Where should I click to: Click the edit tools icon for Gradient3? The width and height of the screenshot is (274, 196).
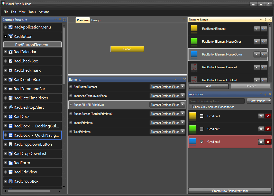261,142
